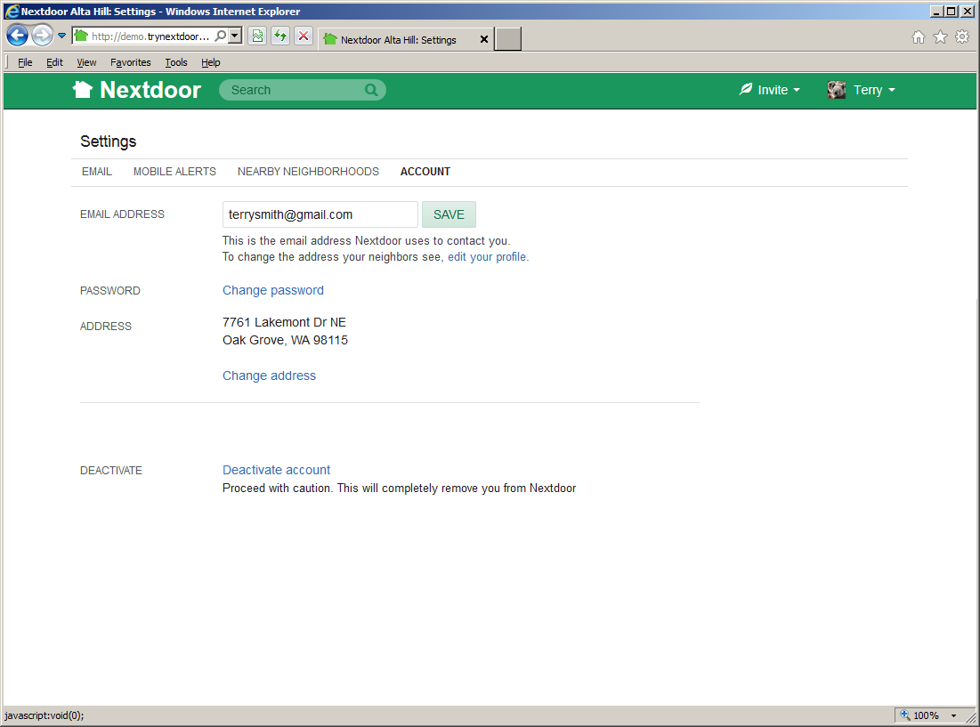Open the Change password link

tap(272, 290)
